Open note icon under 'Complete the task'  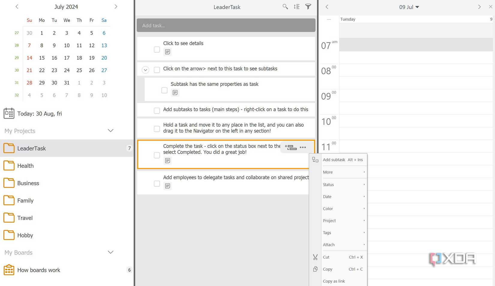coord(168,161)
